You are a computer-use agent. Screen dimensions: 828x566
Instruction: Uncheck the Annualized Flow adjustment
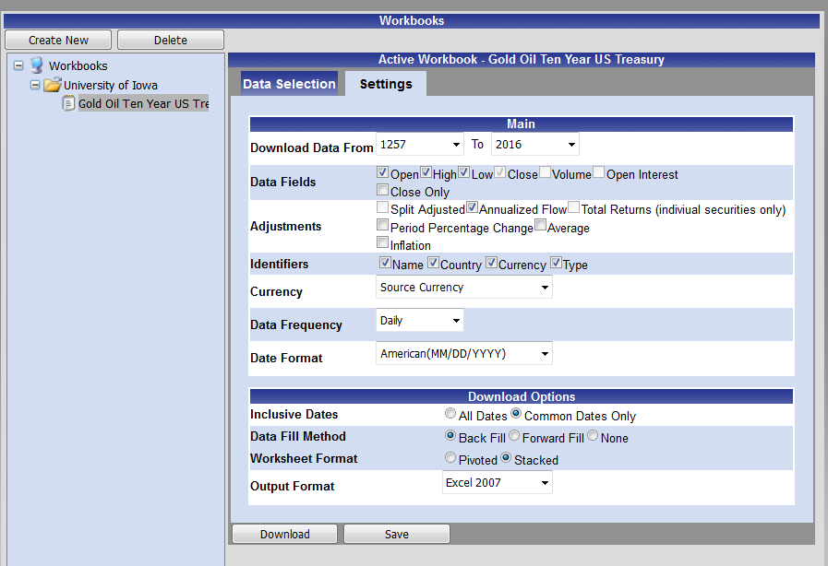472,208
